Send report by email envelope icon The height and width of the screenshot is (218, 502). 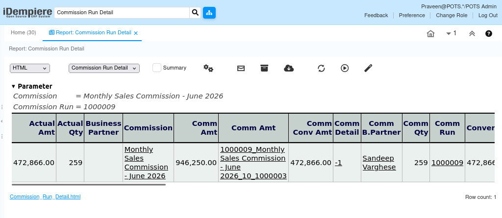click(x=241, y=68)
